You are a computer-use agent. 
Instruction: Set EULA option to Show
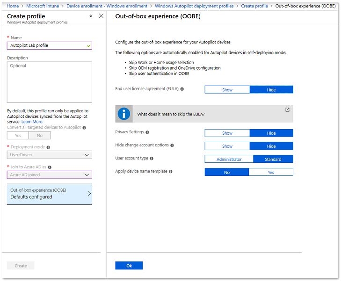click(x=227, y=90)
